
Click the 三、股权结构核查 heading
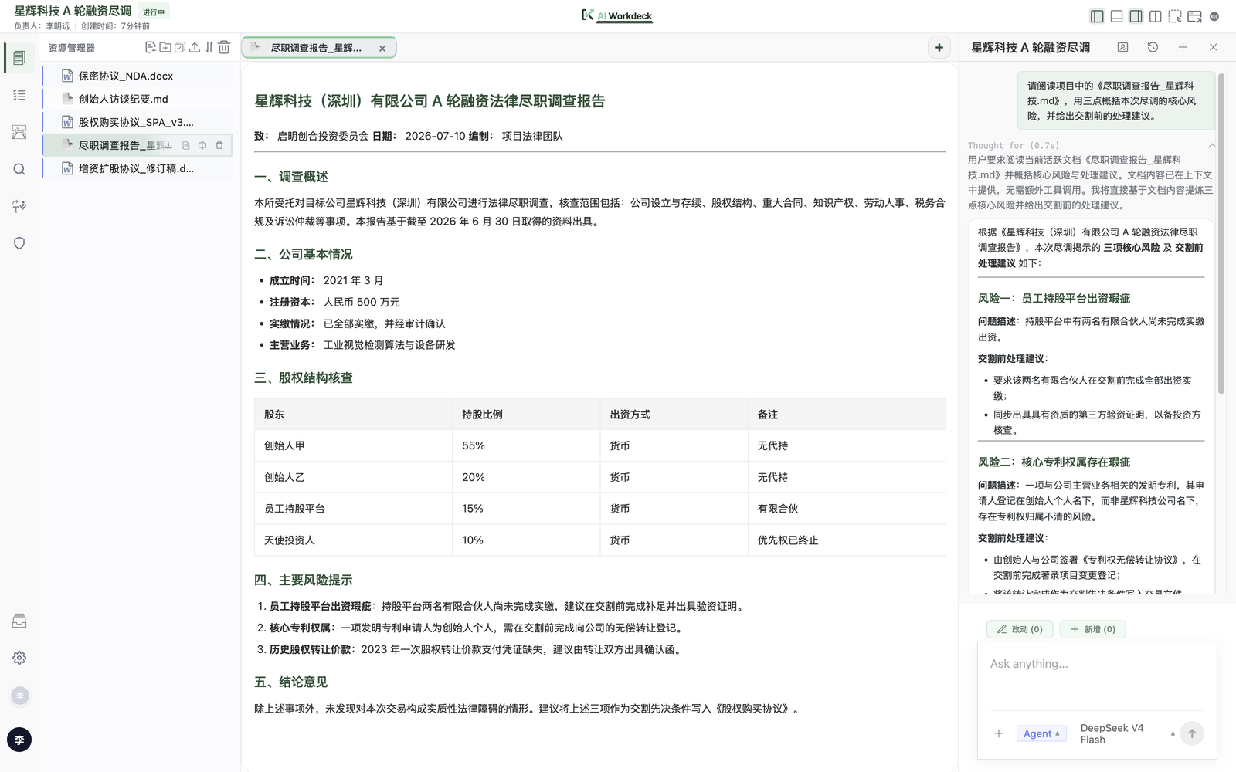pyautogui.click(x=304, y=378)
